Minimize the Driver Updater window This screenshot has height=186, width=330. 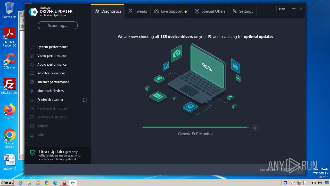coord(294,9)
